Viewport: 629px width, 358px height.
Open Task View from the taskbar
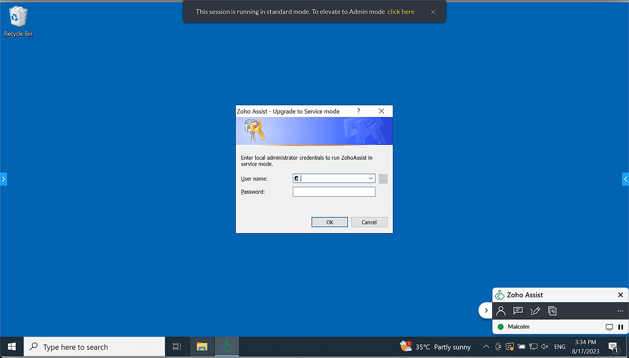coord(177,346)
